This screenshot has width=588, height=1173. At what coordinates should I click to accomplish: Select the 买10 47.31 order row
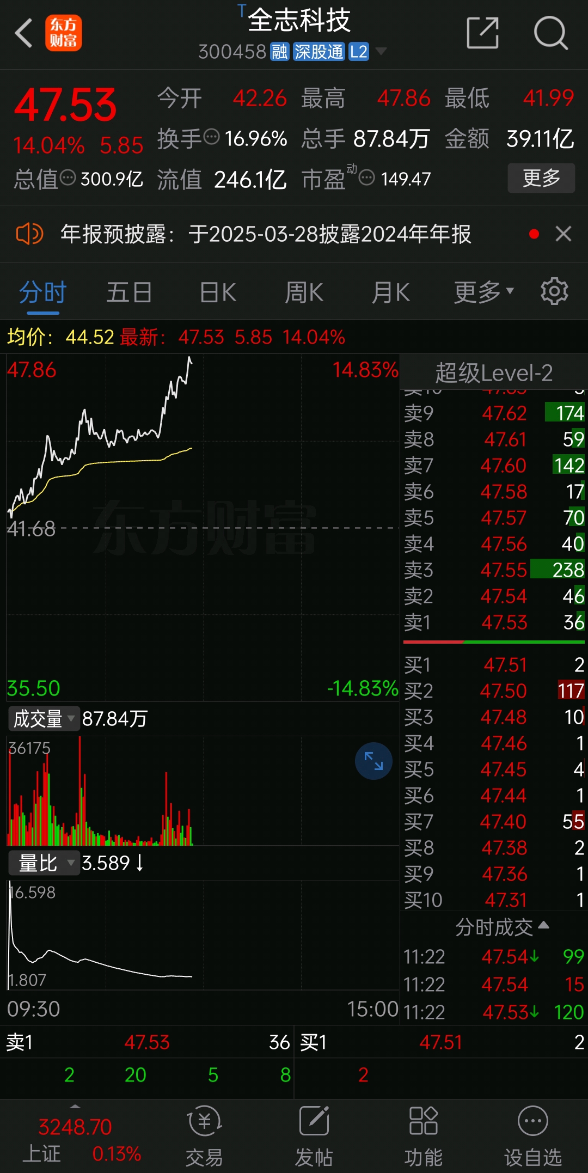click(494, 900)
